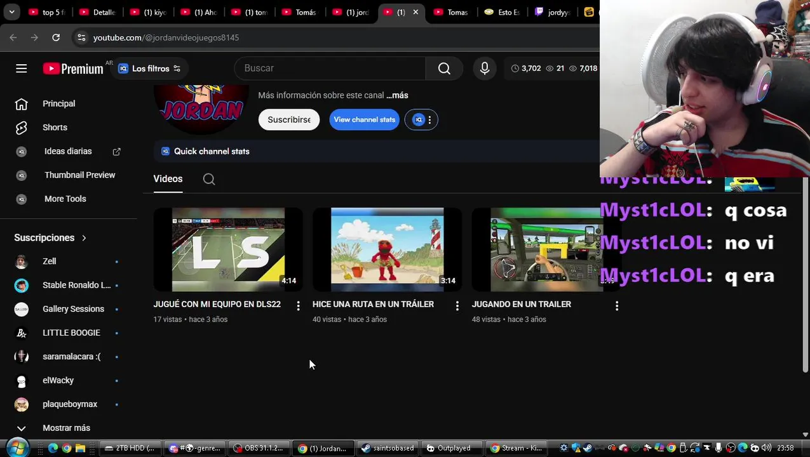The height and width of the screenshot is (457, 810).
Task: Go to YouTube Premium home logo
Action: coord(73,69)
